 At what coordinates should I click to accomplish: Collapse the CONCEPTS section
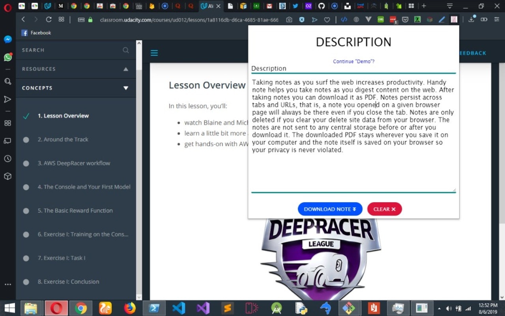(x=76, y=88)
